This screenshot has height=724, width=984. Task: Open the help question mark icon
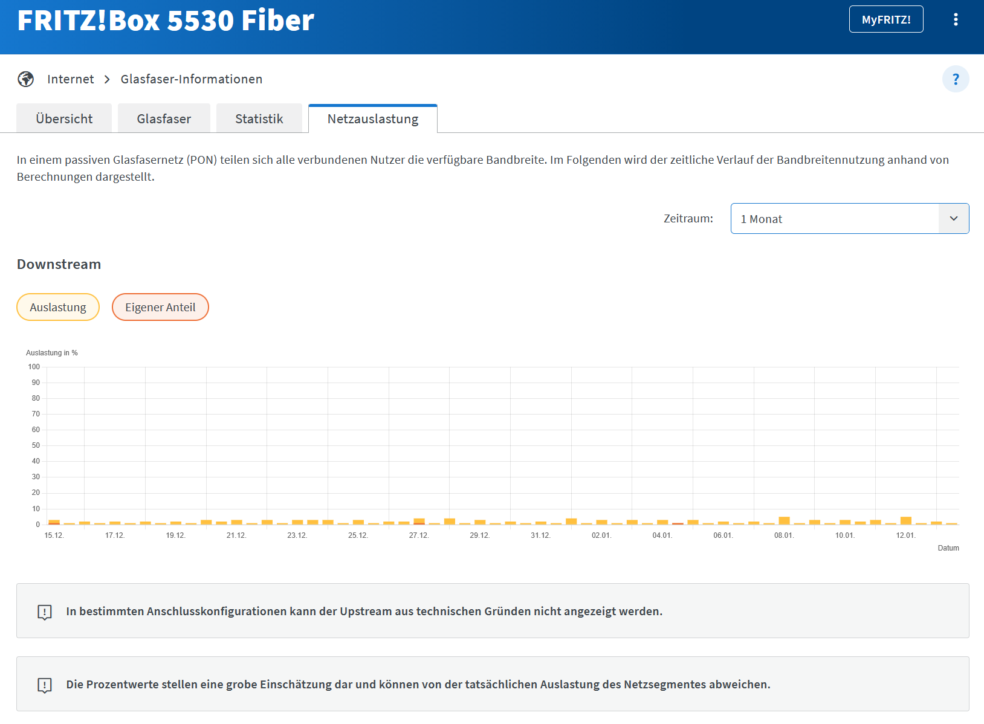click(956, 79)
